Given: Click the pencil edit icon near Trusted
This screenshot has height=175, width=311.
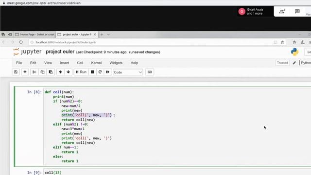Looking at the screenshot, I should coord(294,63).
